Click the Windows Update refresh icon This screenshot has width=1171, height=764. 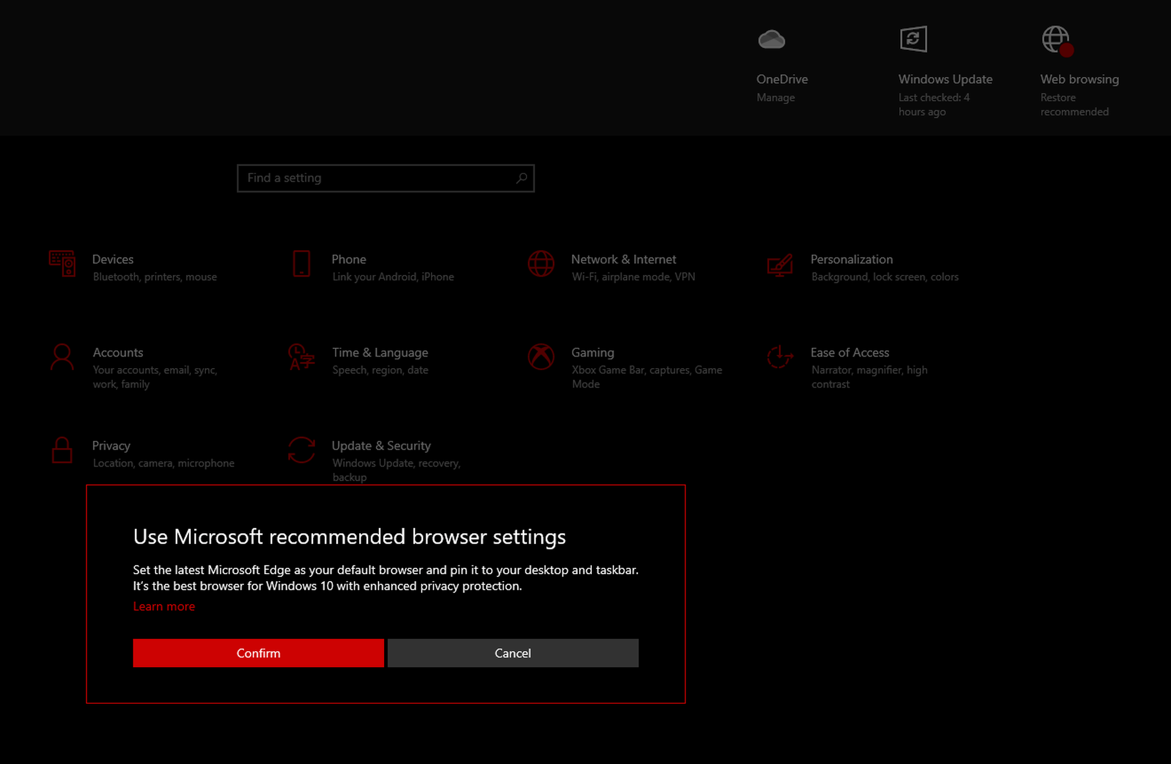click(x=914, y=39)
